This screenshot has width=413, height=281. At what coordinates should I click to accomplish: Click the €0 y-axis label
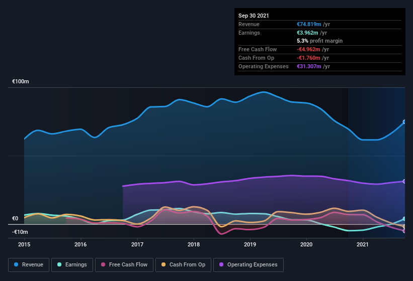click(x=15, y=218)
